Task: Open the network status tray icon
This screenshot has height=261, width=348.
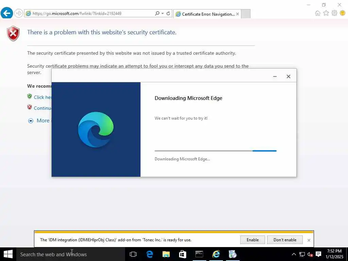Action: (302, 254)
